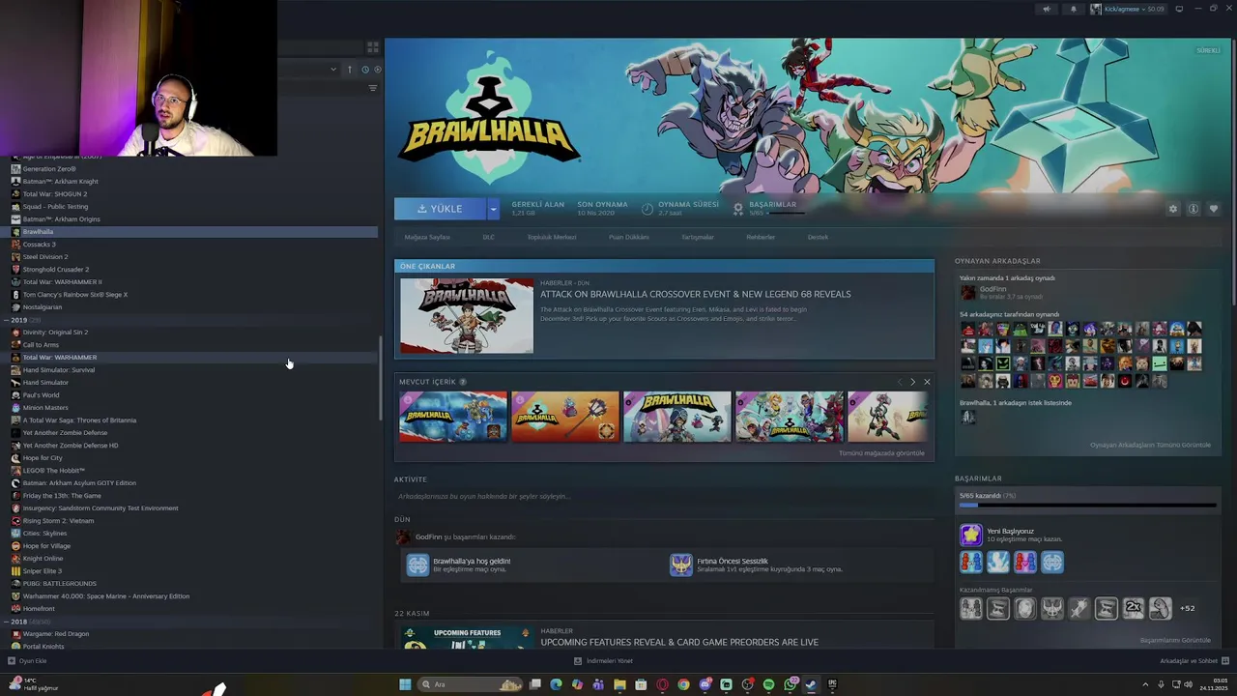Click the library list scrollbar
The image size is (1237, 696).
pyautogui.click(x=381, y=377)
